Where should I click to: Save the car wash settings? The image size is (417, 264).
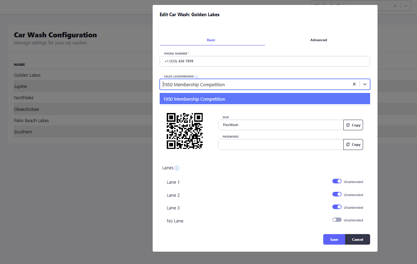pyautogui.click(x=334, y=239)
